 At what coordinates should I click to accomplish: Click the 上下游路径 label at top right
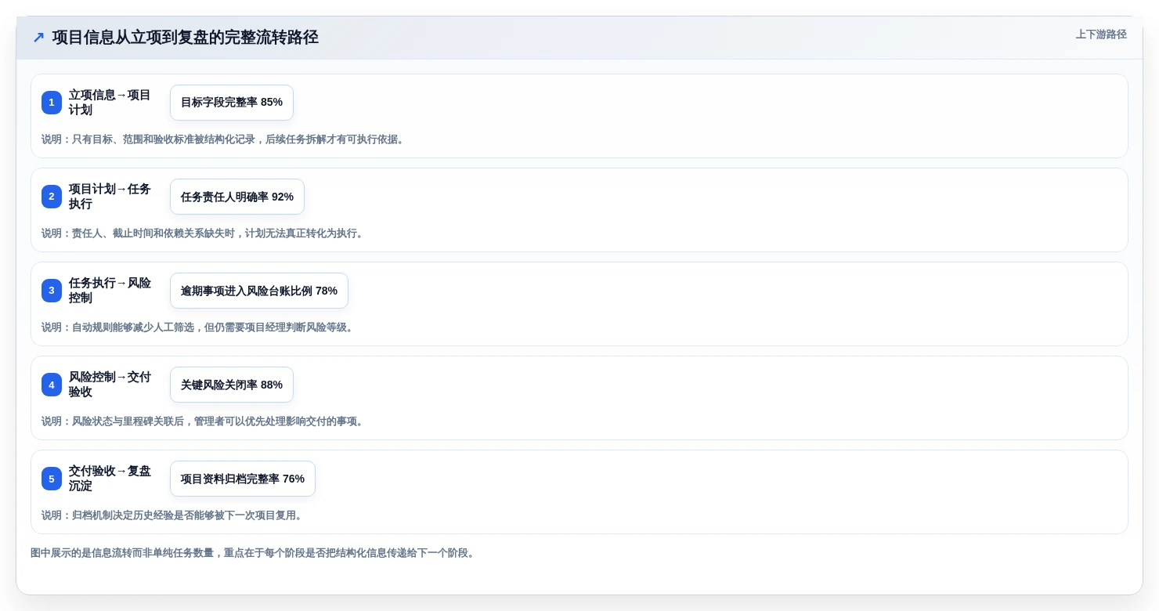pos(1101,34)
